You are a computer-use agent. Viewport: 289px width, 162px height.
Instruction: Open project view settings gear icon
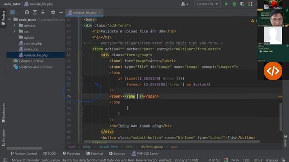(x=53, y=12)
